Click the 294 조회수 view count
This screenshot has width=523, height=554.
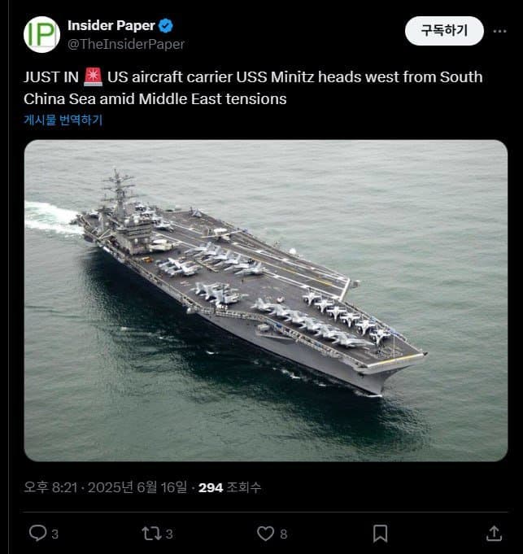tap(229, 487)
